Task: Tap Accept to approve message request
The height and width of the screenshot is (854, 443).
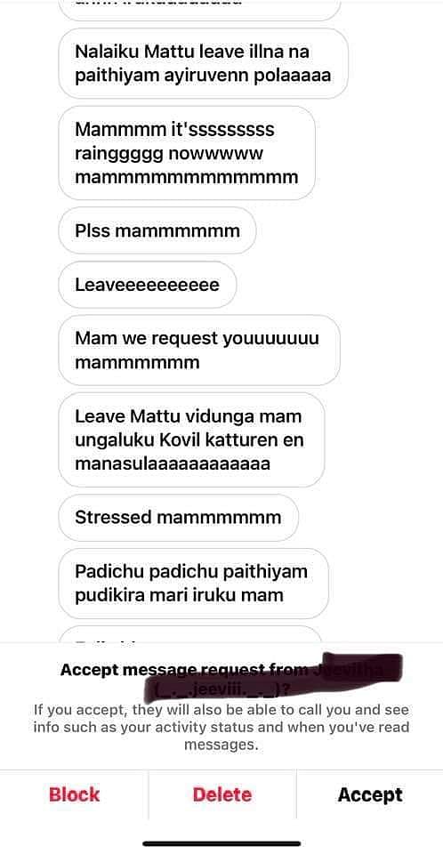Action: (370, 794)
